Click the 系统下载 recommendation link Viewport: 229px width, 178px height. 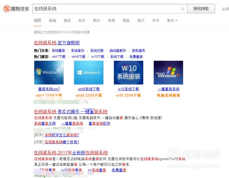[x=117, y=57]
